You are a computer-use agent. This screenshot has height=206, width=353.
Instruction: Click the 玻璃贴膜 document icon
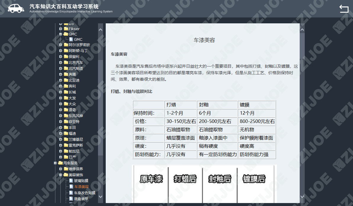pos(71,181)
